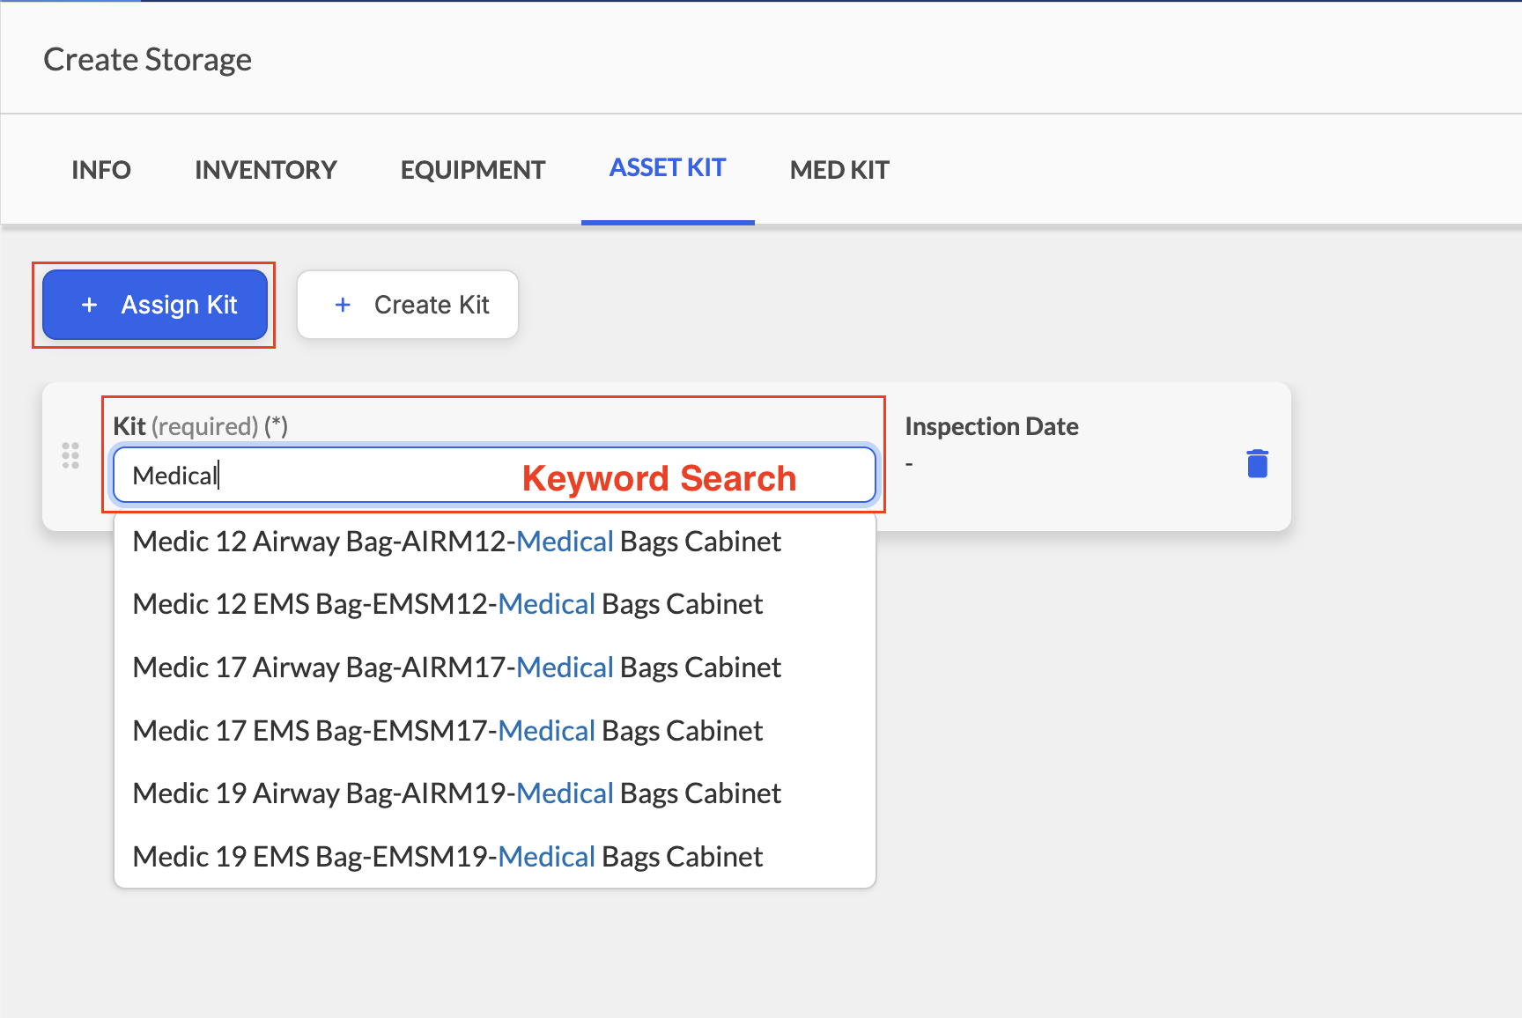Open the MED KIT tab
Viewport: 1522px width, 1018px height.
coord(839,170)
